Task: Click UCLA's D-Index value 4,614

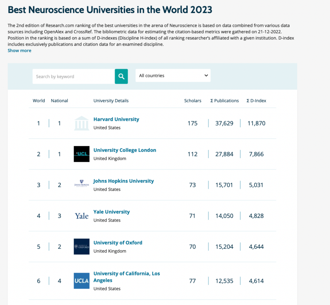Action: click(256, 281)
